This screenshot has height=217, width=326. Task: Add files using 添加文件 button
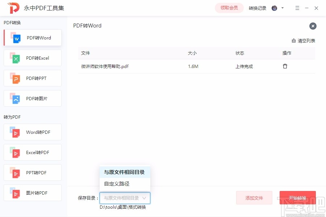[x=254, y=198]
